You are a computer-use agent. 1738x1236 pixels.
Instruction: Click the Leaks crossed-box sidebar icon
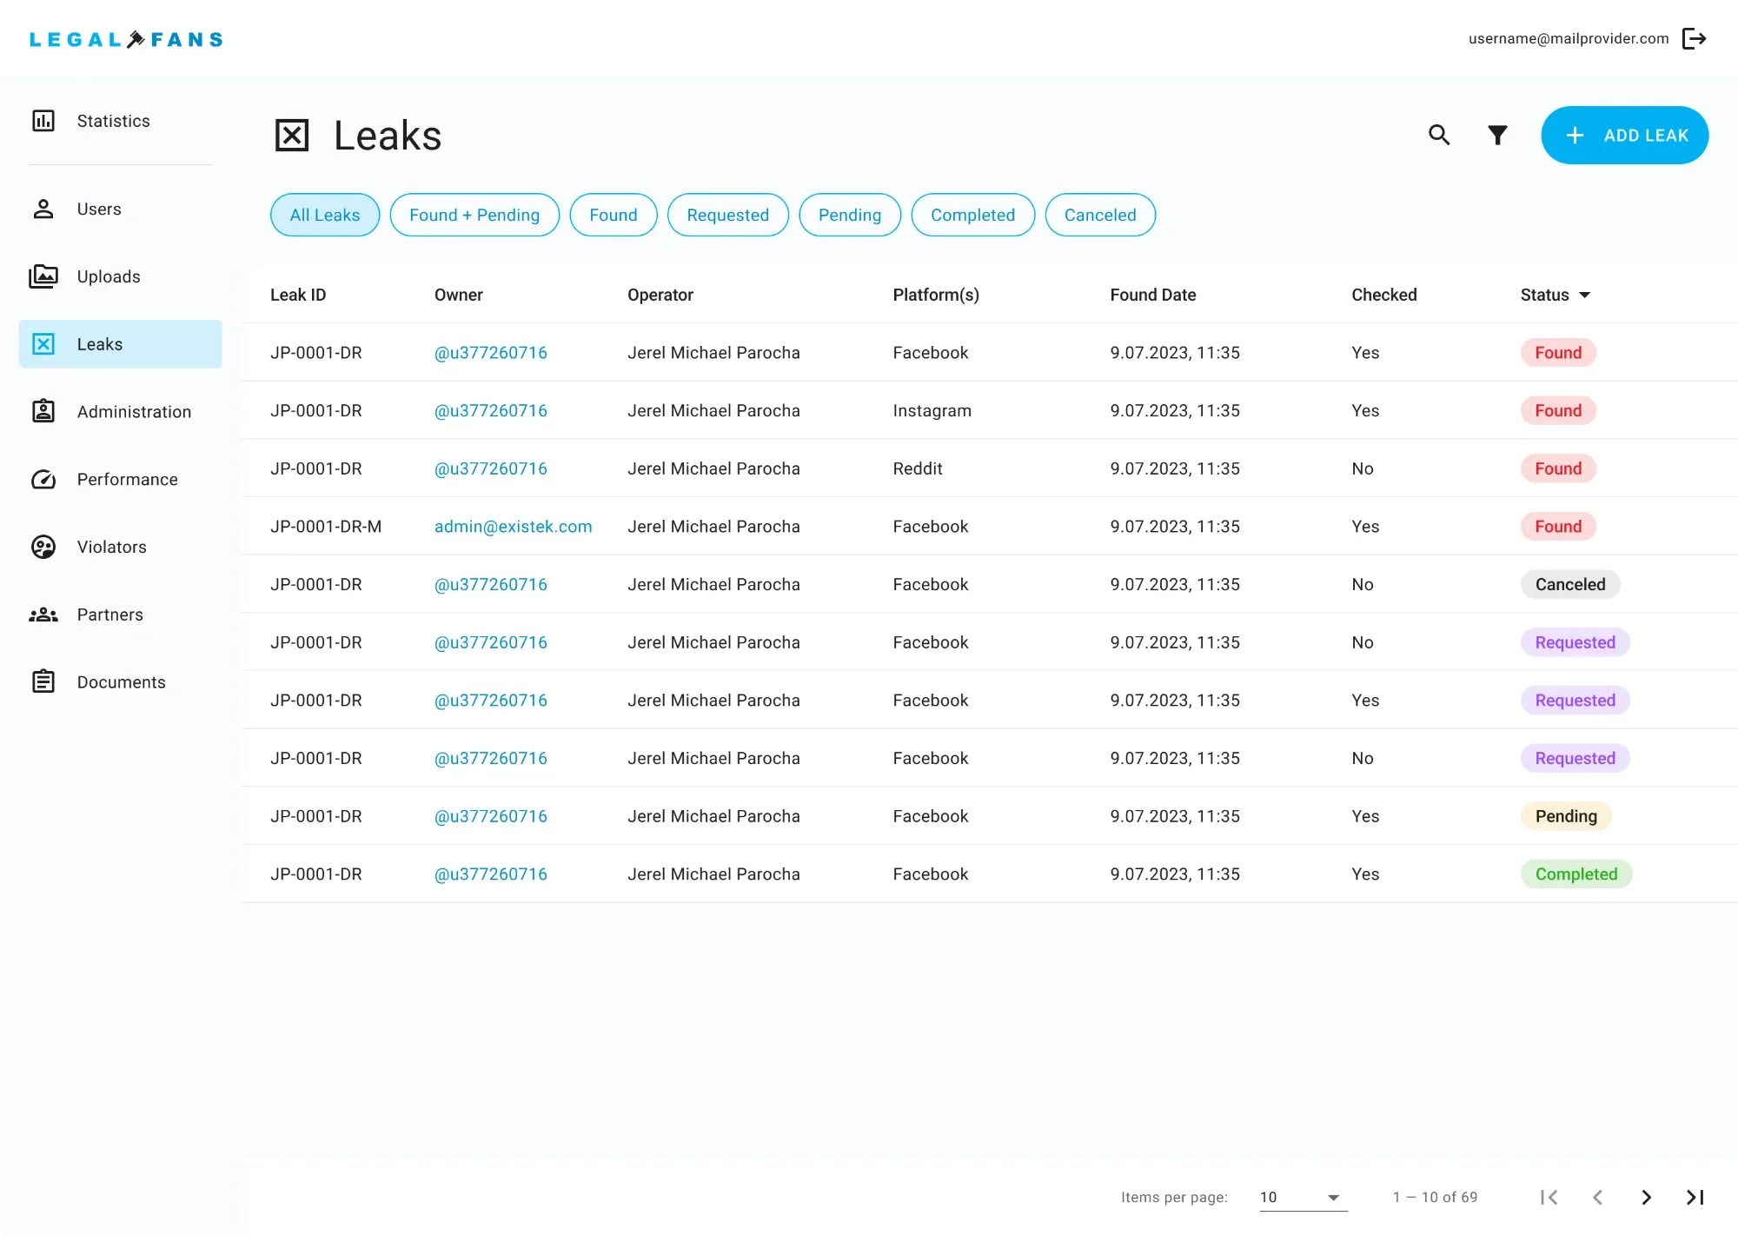click(x=43, y=344)
